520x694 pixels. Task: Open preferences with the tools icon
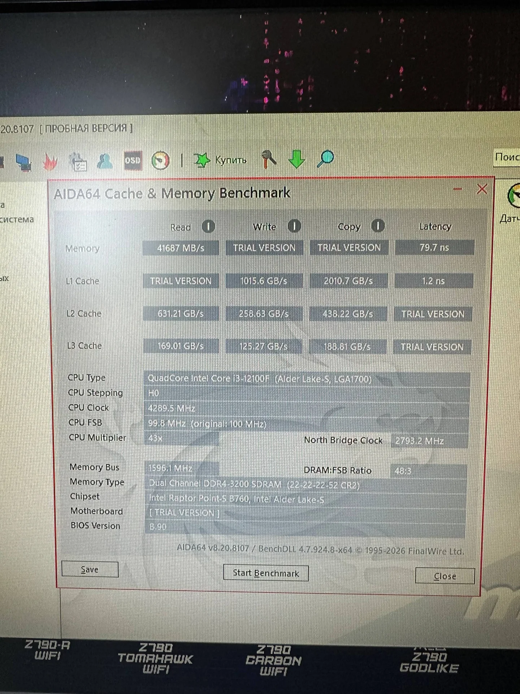(269, 159)
